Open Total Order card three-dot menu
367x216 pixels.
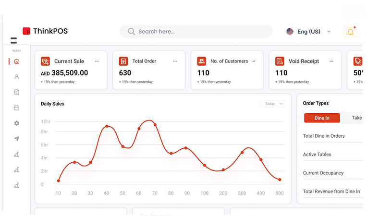click(x=175, y=61)
